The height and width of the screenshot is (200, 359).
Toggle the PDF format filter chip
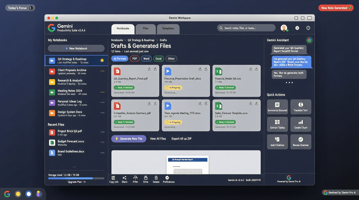(x=135, y=59)
